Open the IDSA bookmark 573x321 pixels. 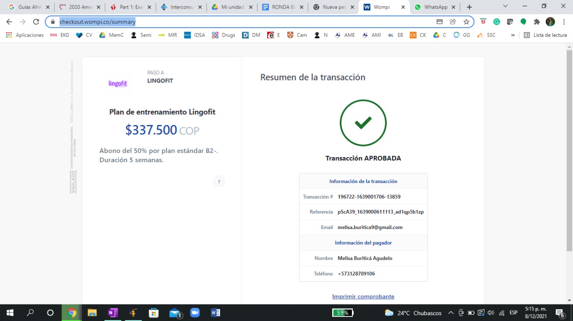195,35
